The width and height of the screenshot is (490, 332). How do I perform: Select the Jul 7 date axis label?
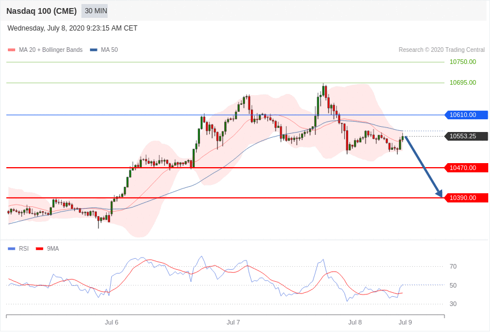click(x=233, y=322)
